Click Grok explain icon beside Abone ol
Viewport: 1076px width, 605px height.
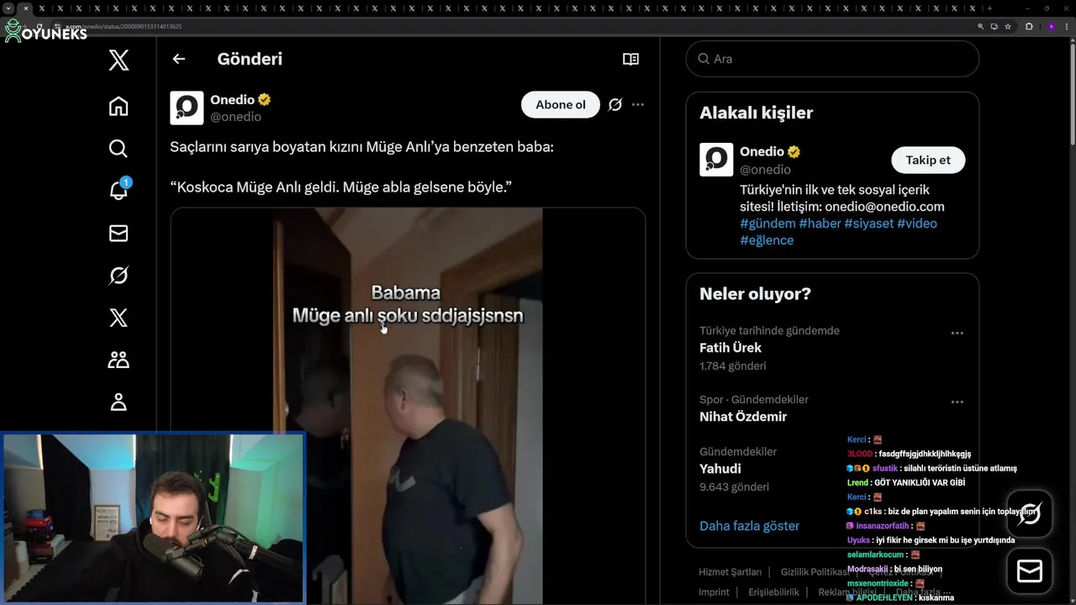615,105
